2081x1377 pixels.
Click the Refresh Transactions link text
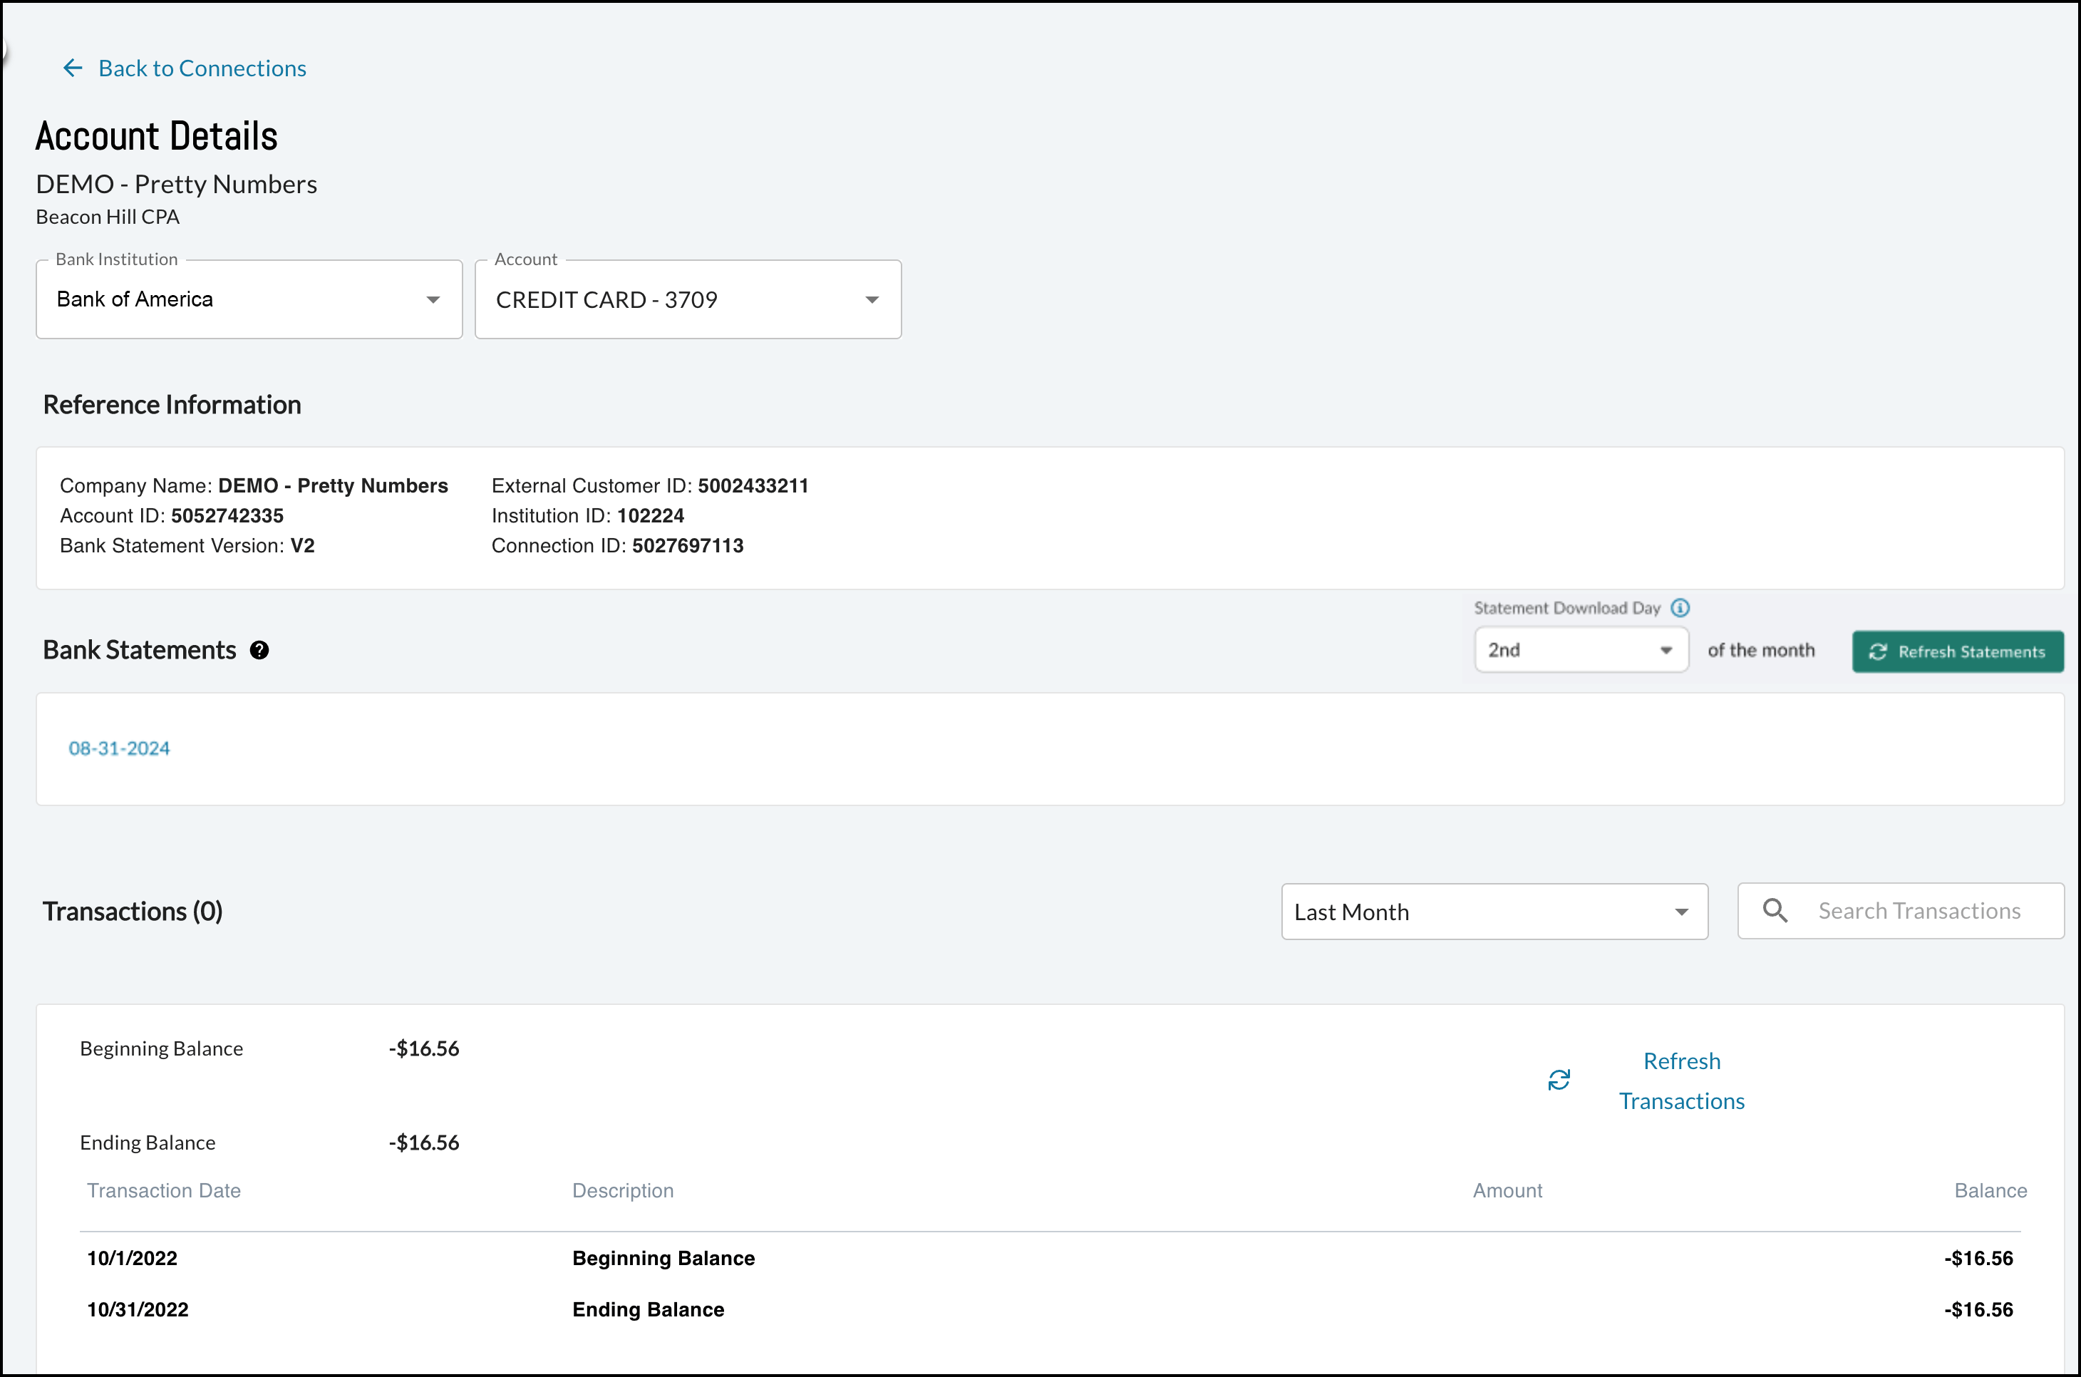pyautogui.click(x=1681, y=1081)
